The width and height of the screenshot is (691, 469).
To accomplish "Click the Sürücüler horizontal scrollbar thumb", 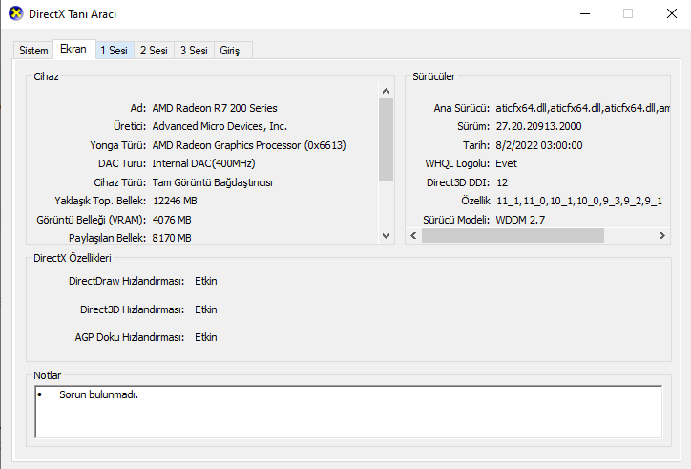I will (513, 236).
